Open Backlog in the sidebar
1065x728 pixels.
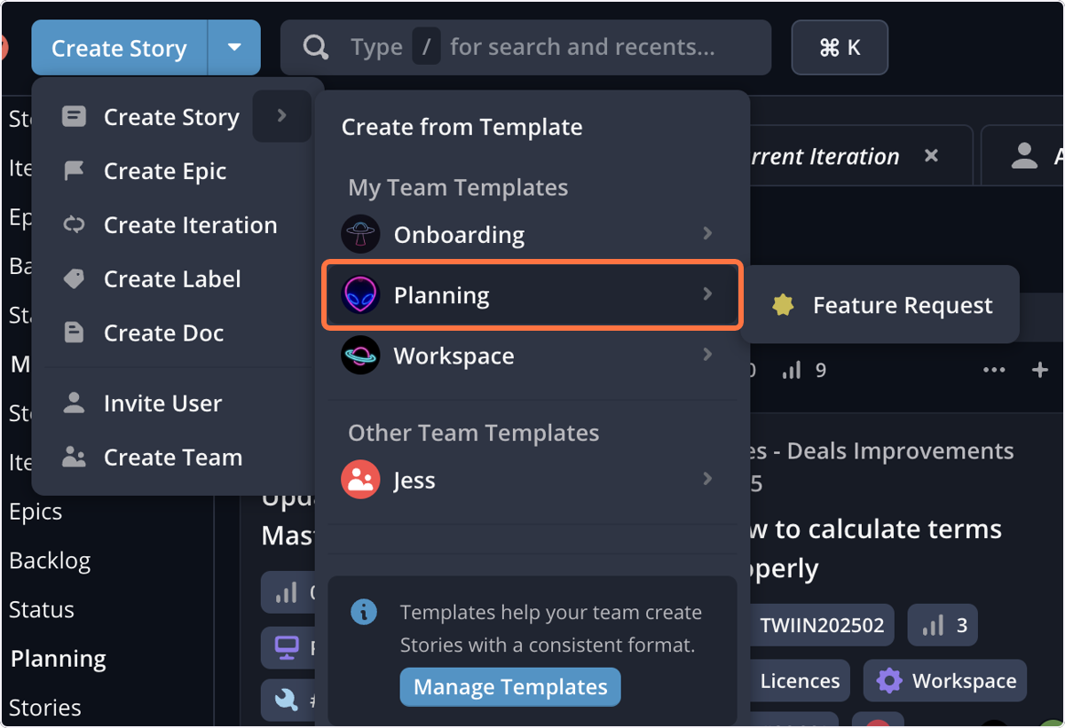50,560
